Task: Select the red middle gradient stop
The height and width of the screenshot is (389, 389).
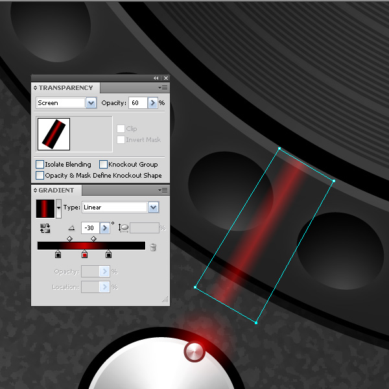Action: click(x=84, y=254)
